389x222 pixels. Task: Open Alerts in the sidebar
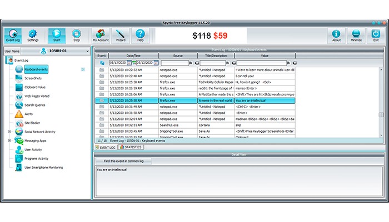pos(28,114)
